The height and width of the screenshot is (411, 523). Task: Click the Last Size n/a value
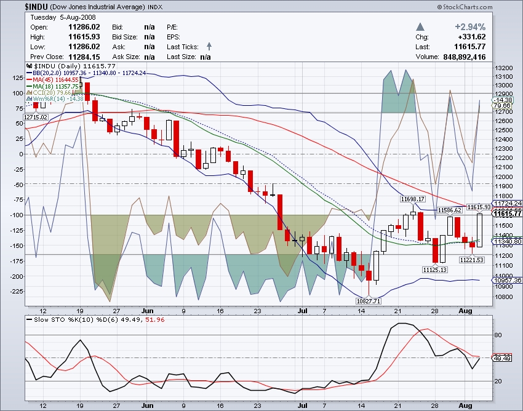(x=206, y=57)
